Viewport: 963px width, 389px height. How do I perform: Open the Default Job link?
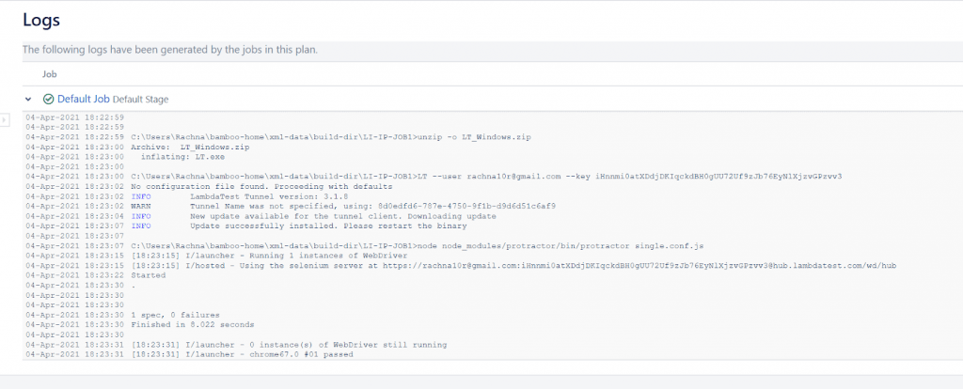tap(83, 99)
